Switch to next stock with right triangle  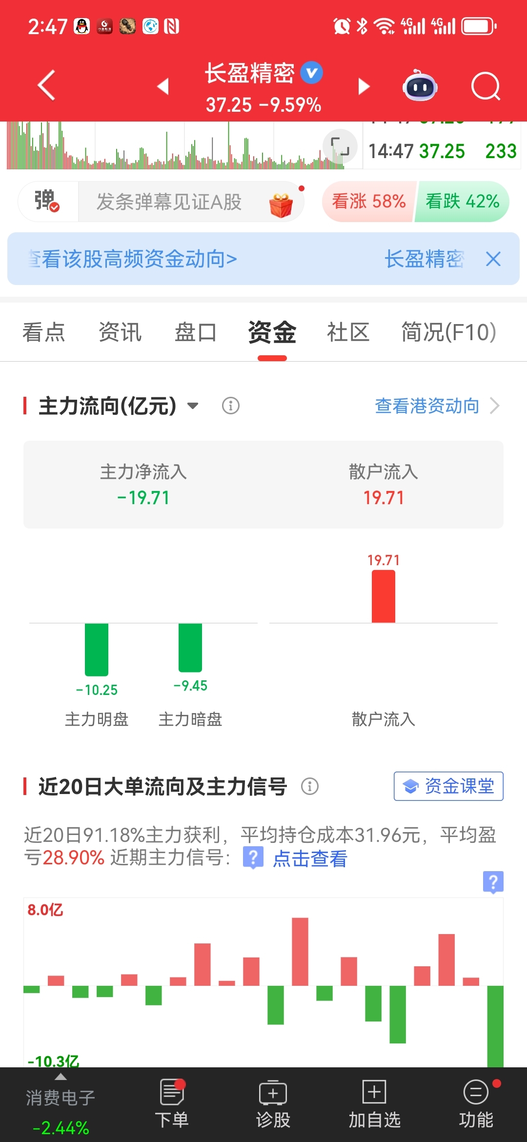364,86
